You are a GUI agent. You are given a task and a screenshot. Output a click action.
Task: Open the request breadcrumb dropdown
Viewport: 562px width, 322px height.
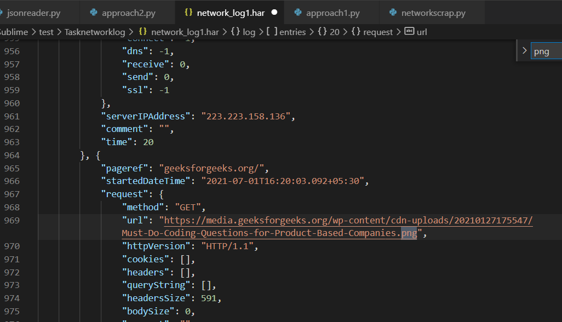coord(377,32)
